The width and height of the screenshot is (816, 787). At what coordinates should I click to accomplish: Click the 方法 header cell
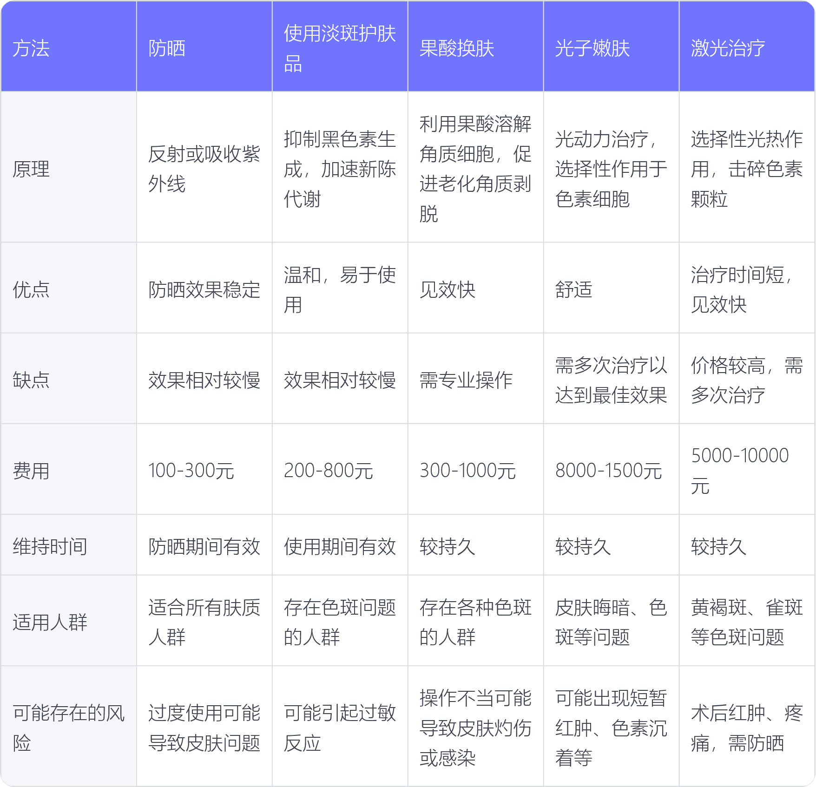31,48
